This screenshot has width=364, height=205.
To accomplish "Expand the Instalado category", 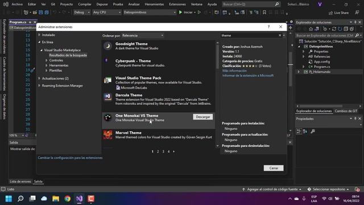I will point(39,35).
